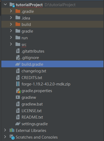This screenshot has height=141, width=104.
Task: Select the .gitattributes file name
Action: pyautogui.click(x=33, y=51)
